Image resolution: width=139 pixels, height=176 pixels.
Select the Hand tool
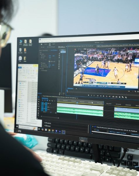(38, 113)
